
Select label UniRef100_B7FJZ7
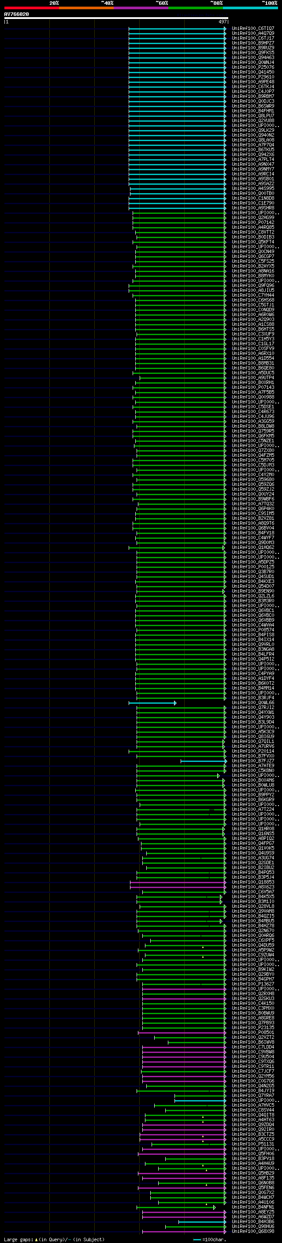coord(253,761)
